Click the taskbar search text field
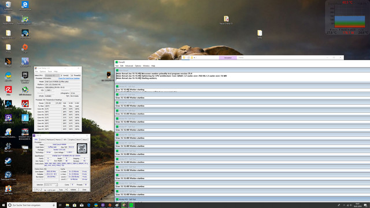370x208 pixels. 32,205
